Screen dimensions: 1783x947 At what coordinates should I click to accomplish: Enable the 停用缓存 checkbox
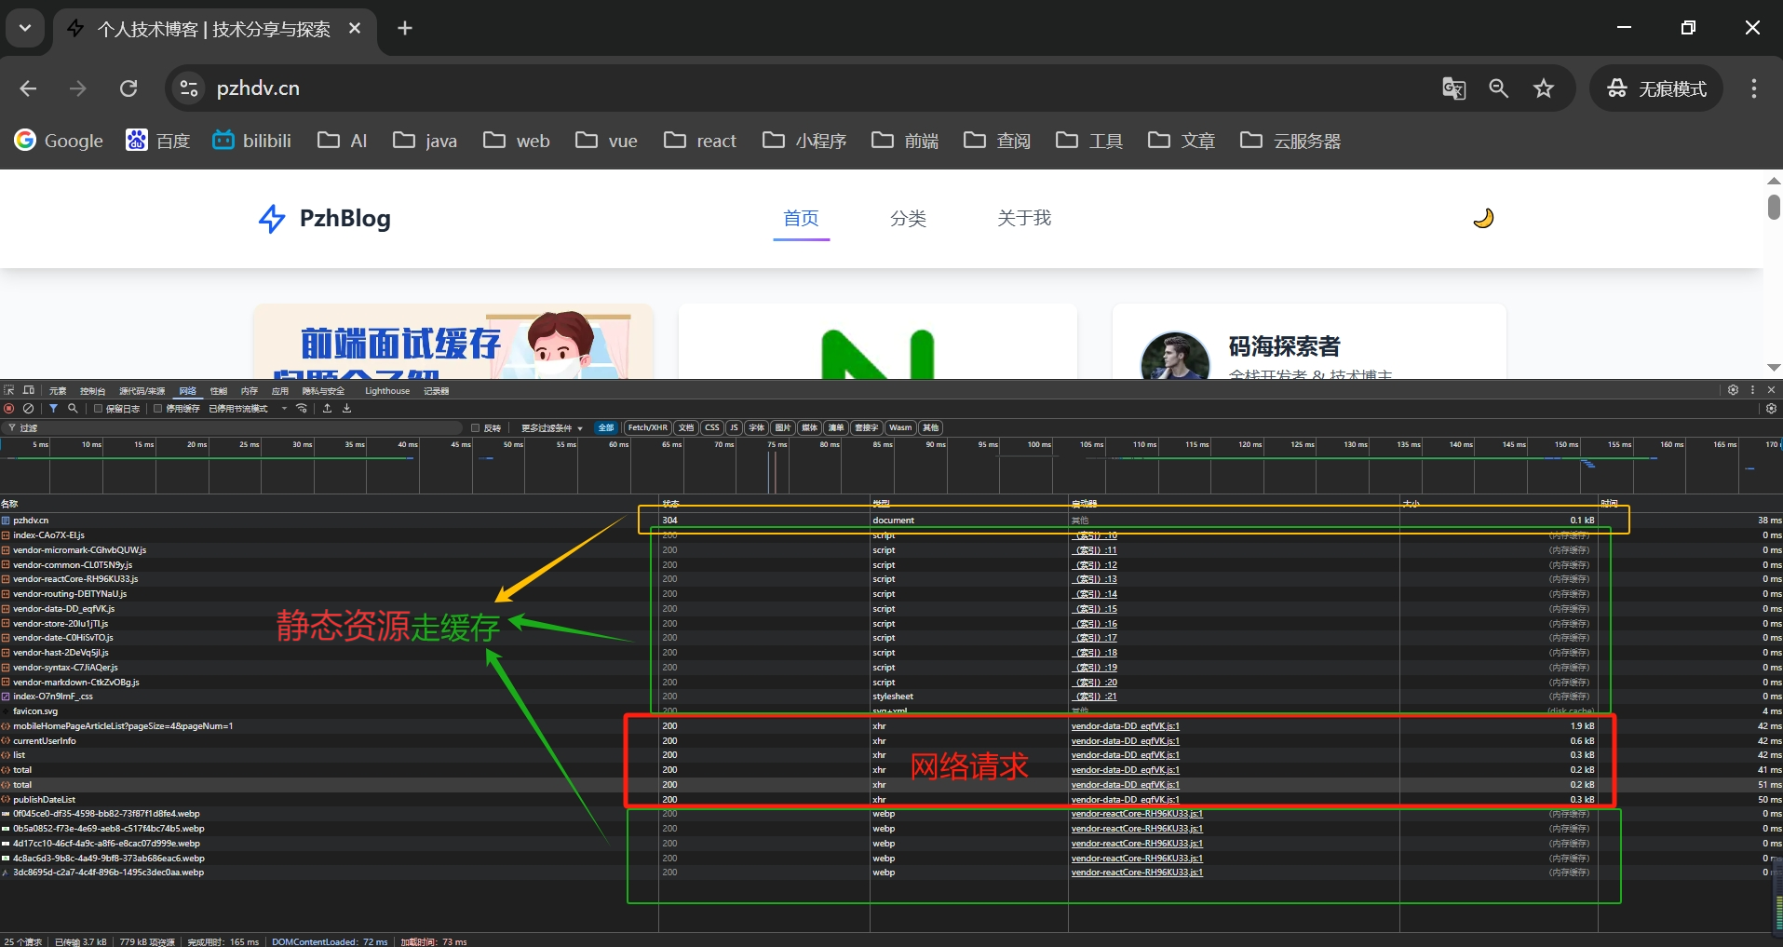click(158, 409)
